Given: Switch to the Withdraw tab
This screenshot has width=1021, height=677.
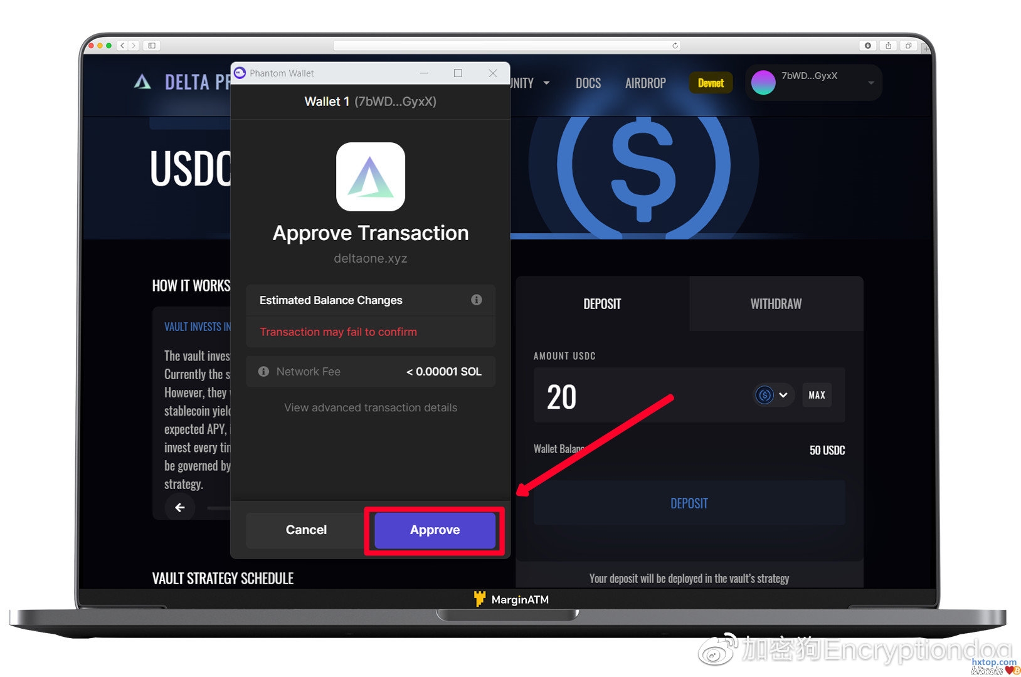Looking at the screenshot, I should click(776, 304).
